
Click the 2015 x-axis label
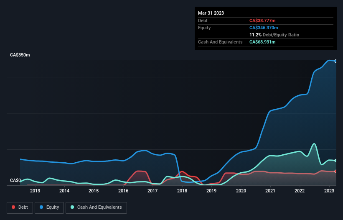tap(94, 191)
